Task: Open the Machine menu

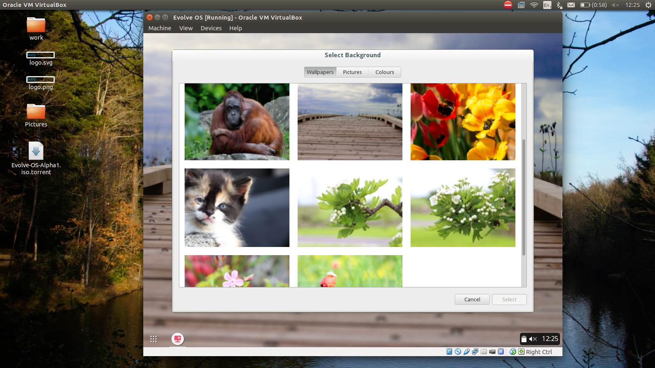Action: pyautogui.click(x=160, y=28)
